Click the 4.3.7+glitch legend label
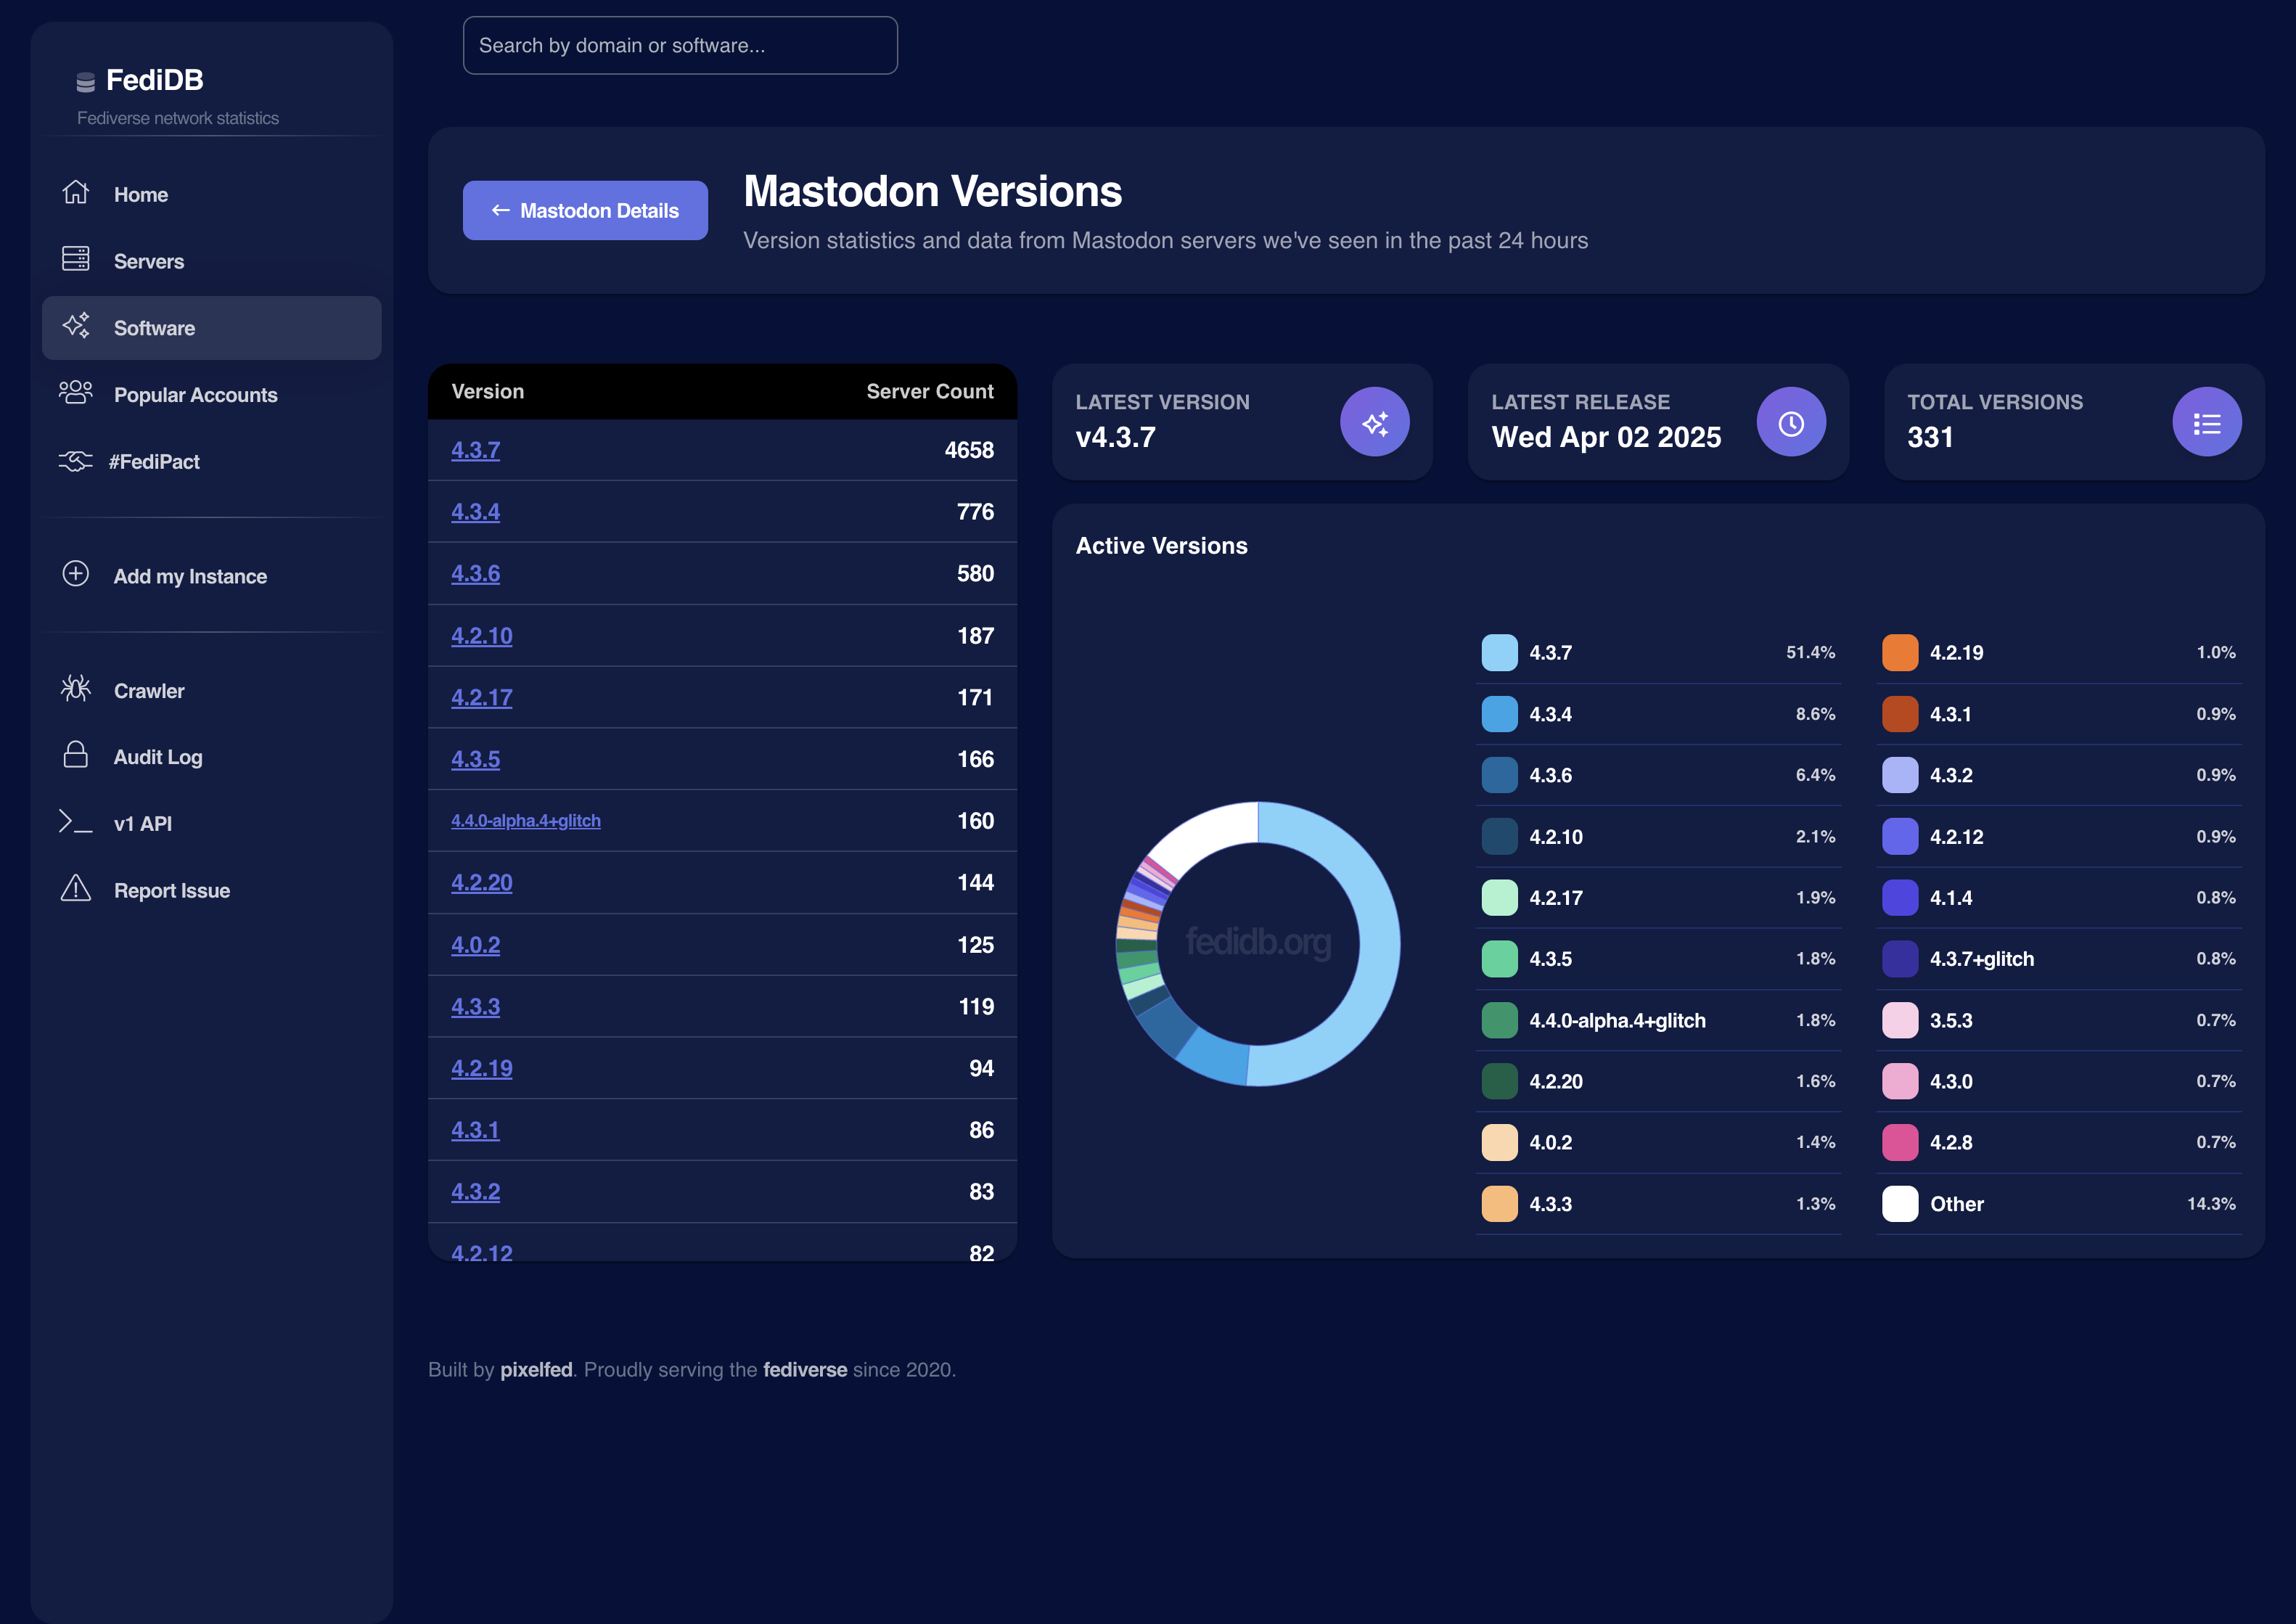Image resolution: width=2296 pixels, height=1624 pixels. click(x=1981, y=959)
